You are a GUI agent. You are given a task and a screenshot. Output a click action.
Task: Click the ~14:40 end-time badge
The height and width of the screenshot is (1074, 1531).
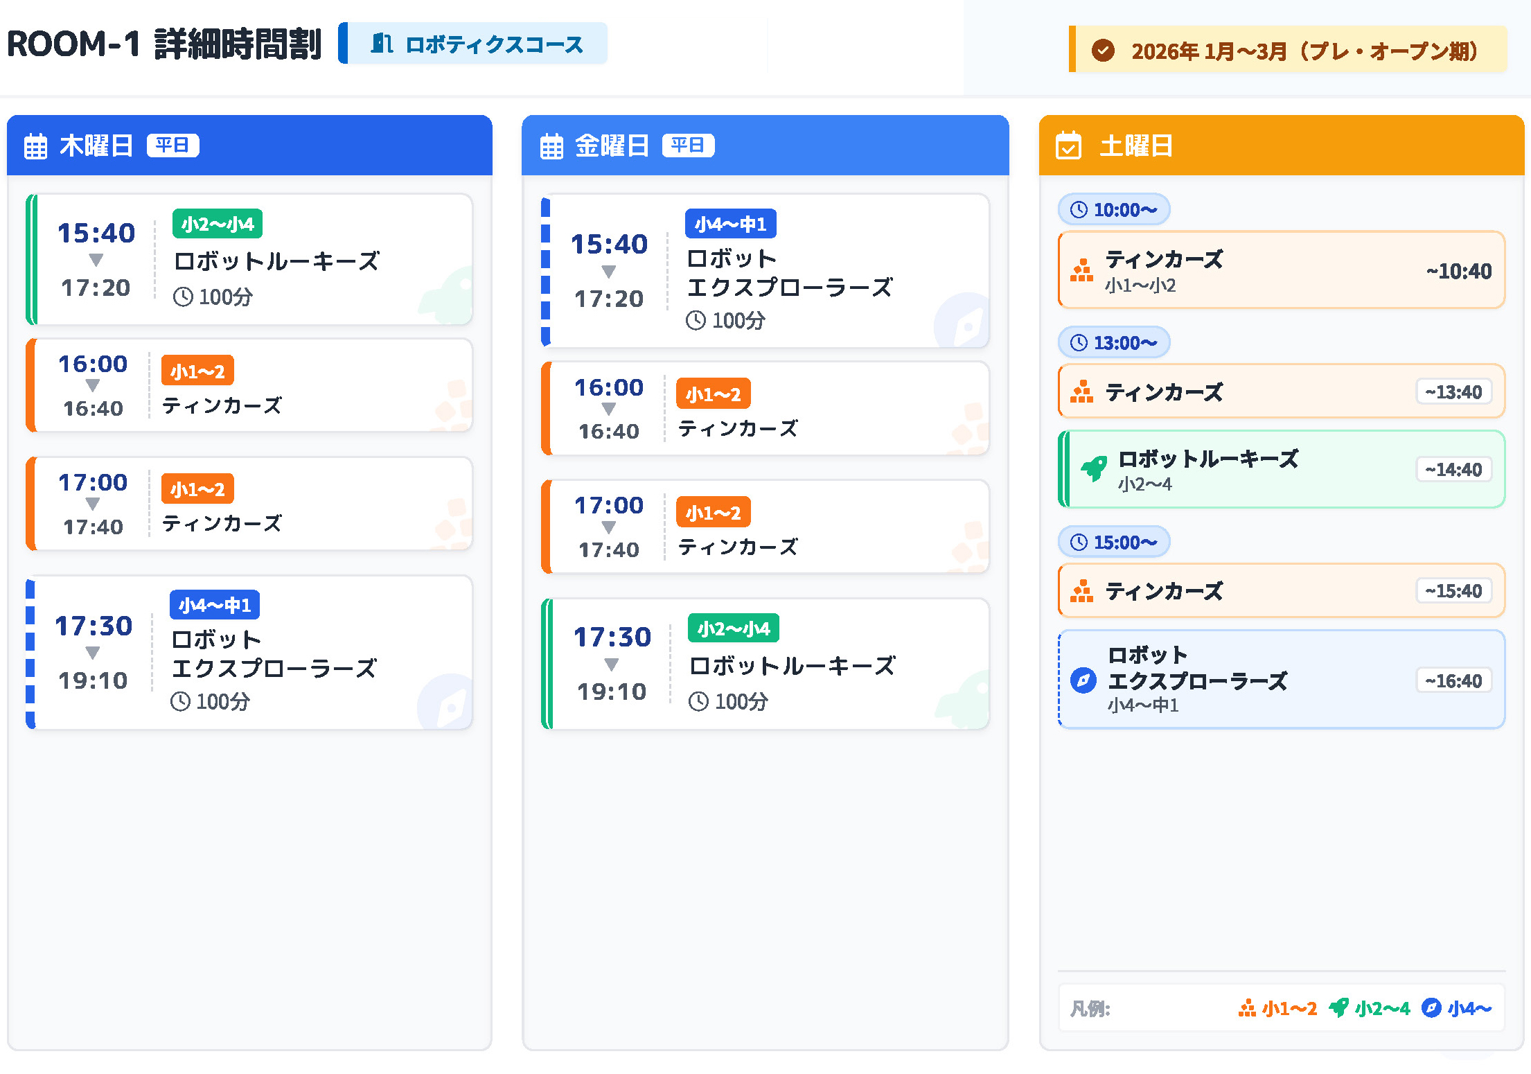1453,470
